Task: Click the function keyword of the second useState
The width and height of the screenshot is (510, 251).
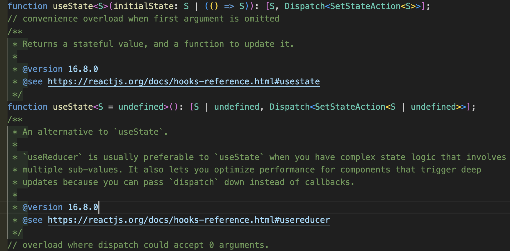Action: click(x=28, y=107)
